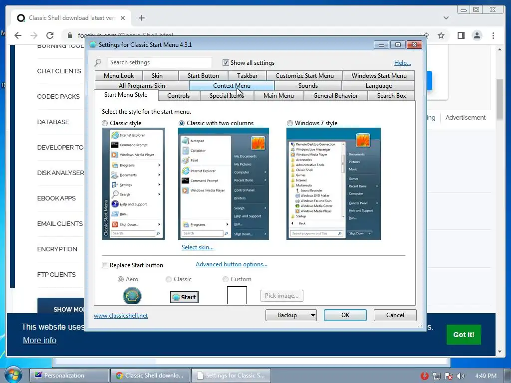Click the red flame tray icon
This screenshot has height=383, width=511.
pos(424,376)
